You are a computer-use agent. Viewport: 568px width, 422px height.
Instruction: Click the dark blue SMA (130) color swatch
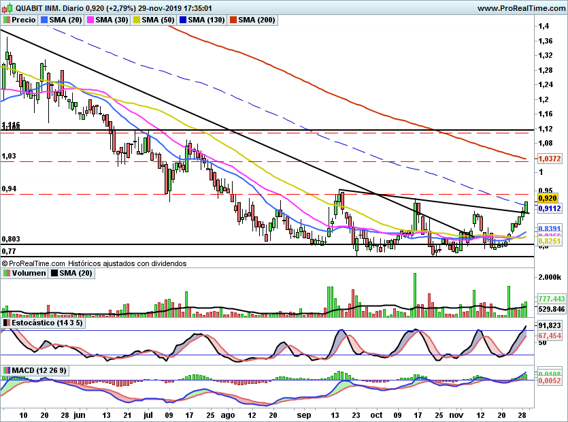[183, 20]
